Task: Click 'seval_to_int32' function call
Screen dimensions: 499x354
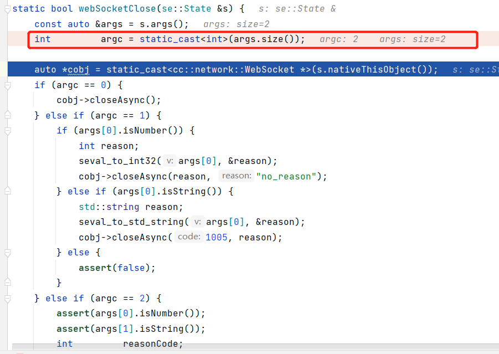Action: coord(117,161)
